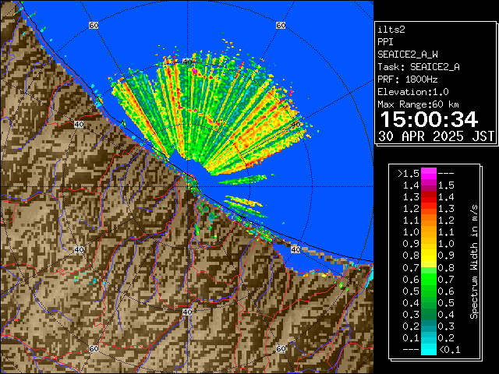Select the 'Elevation:1.0' text
499x374 pixels.
413,92
